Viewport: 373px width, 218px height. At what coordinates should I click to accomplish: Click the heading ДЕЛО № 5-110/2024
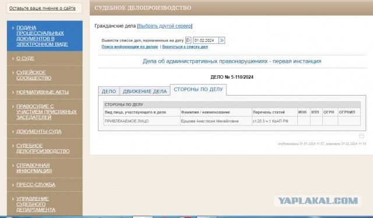[x=232, y=77]
